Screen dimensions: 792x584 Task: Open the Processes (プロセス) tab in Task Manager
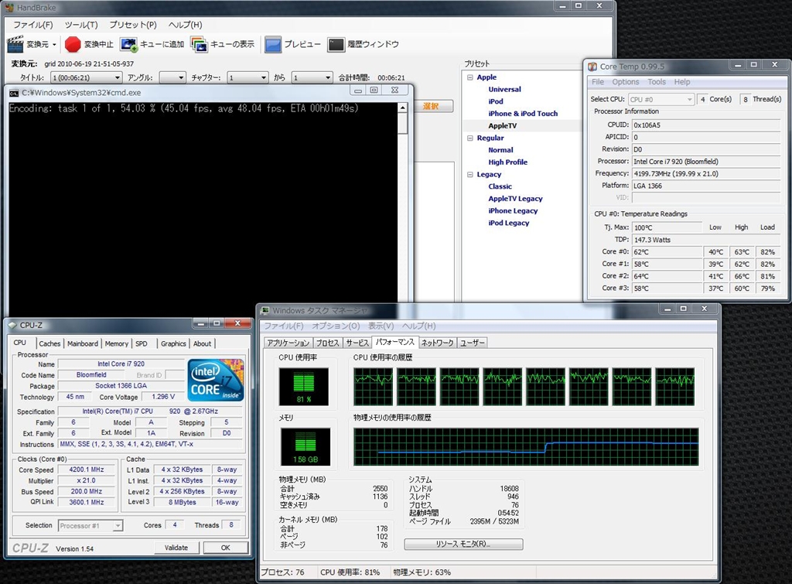point(328,343)
